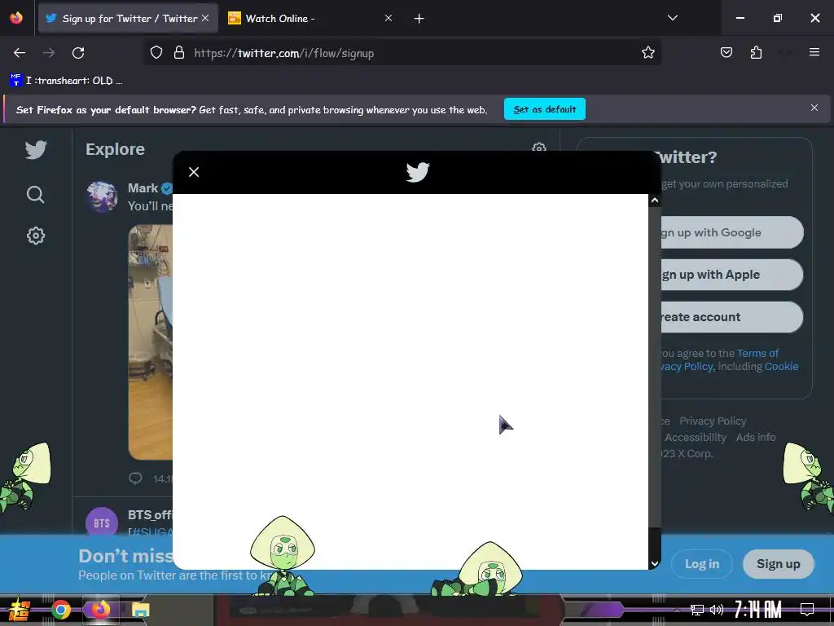Close the Twitter signup modal dialog
Image resolution: width=834 pixels, height=626 pixels.
tap(194, 172)
